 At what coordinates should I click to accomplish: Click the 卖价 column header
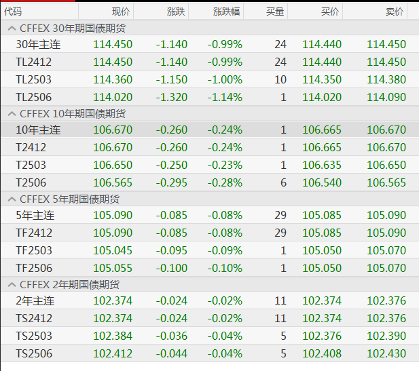pyautogui.click(x=394, y=12)
